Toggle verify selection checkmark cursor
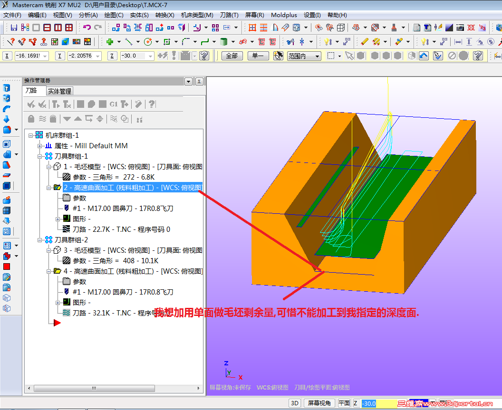Screen dimensions: 502x410 point(438,56)
